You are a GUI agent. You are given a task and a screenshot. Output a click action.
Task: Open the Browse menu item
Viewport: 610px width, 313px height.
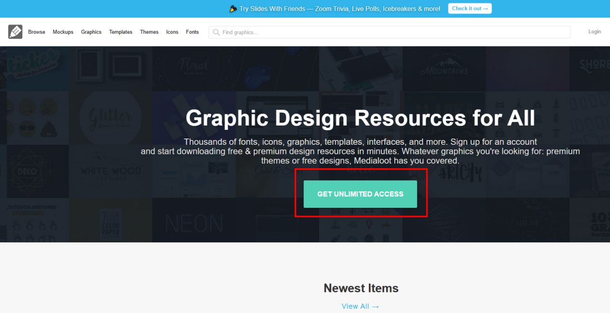37,32
